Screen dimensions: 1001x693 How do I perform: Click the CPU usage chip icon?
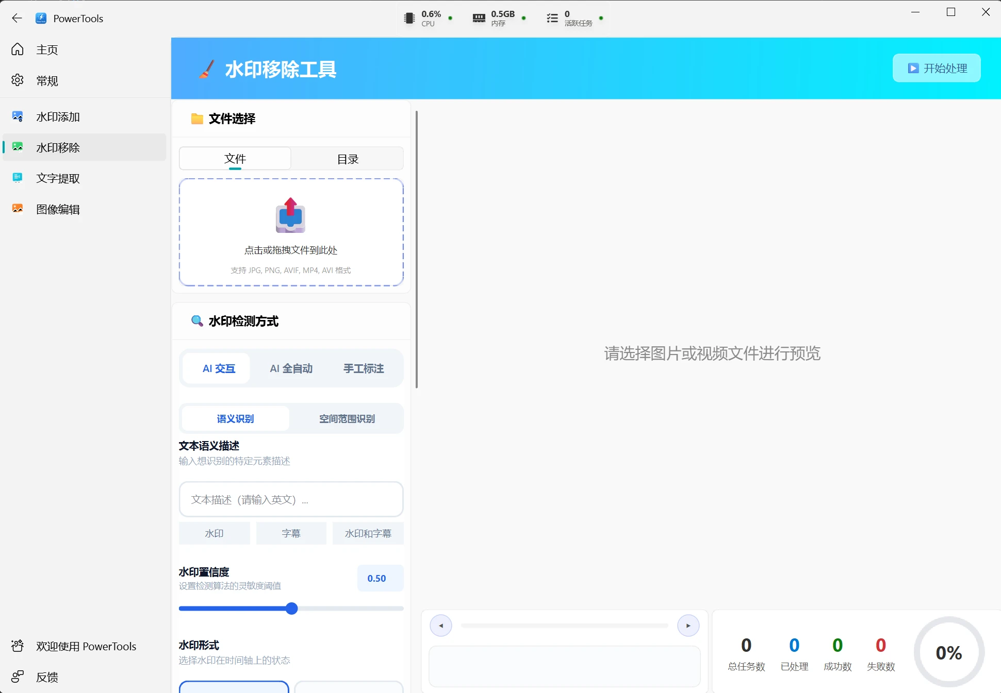pos(409,19)
